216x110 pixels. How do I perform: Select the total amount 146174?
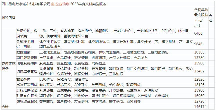tap(200, 107)
